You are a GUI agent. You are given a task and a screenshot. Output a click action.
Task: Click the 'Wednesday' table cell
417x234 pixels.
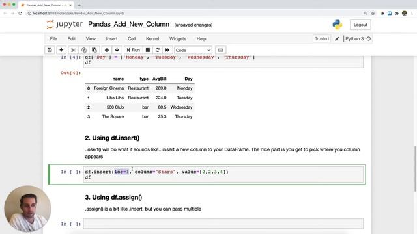pyautogui.click(x=181, y=107)
